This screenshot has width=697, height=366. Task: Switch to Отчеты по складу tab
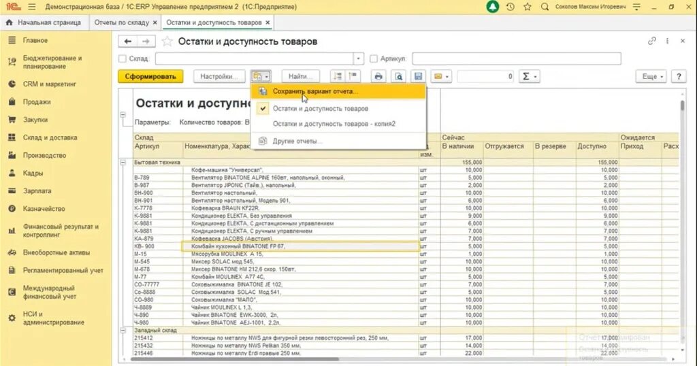pos(121,22)
